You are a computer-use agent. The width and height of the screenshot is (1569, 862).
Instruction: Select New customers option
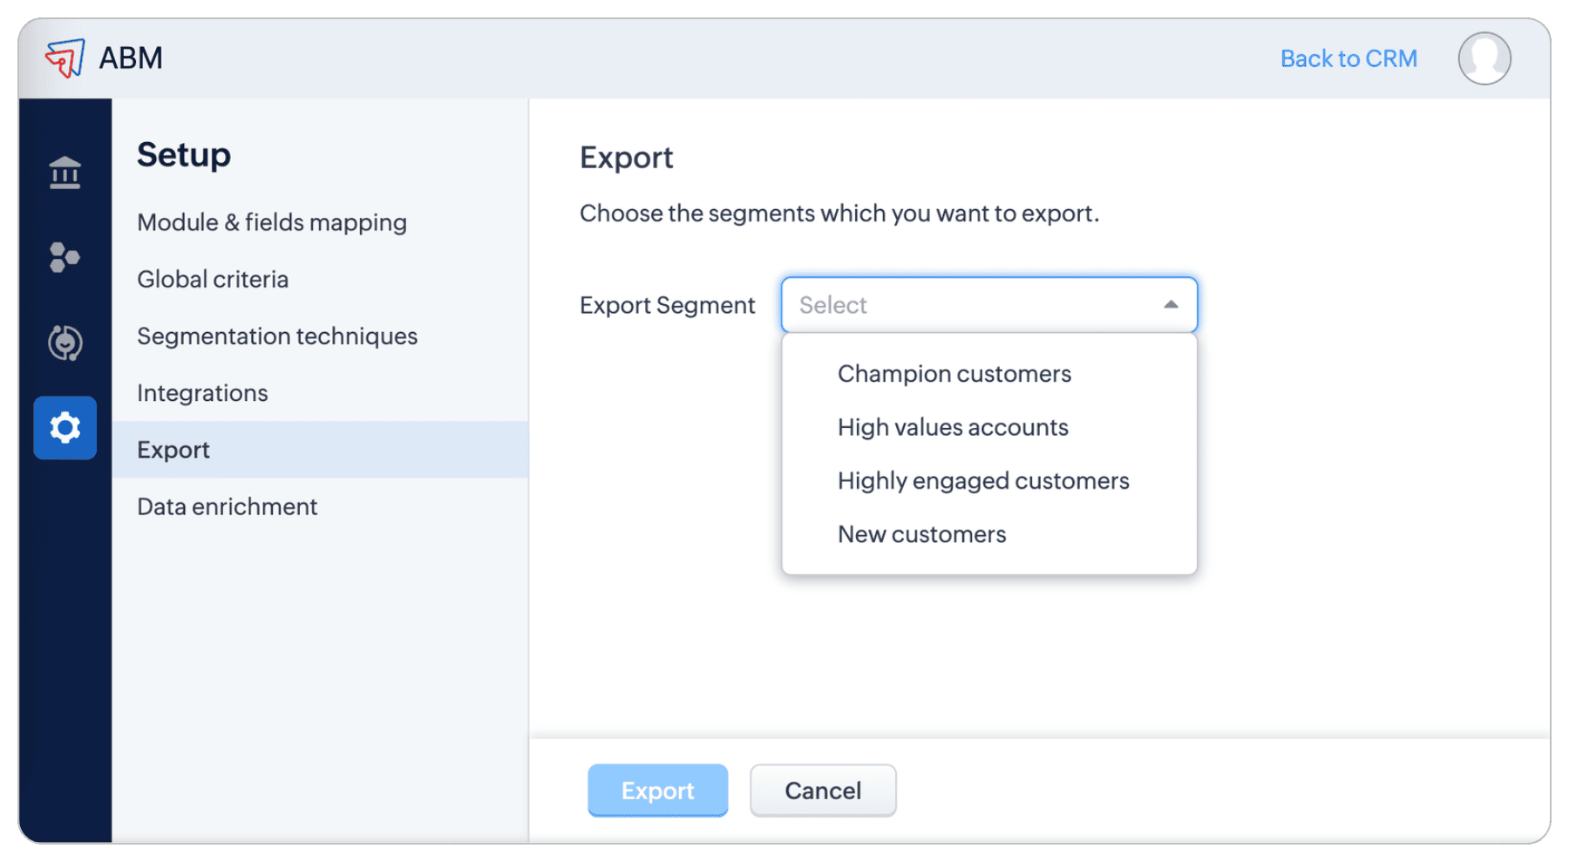(921, 534)
